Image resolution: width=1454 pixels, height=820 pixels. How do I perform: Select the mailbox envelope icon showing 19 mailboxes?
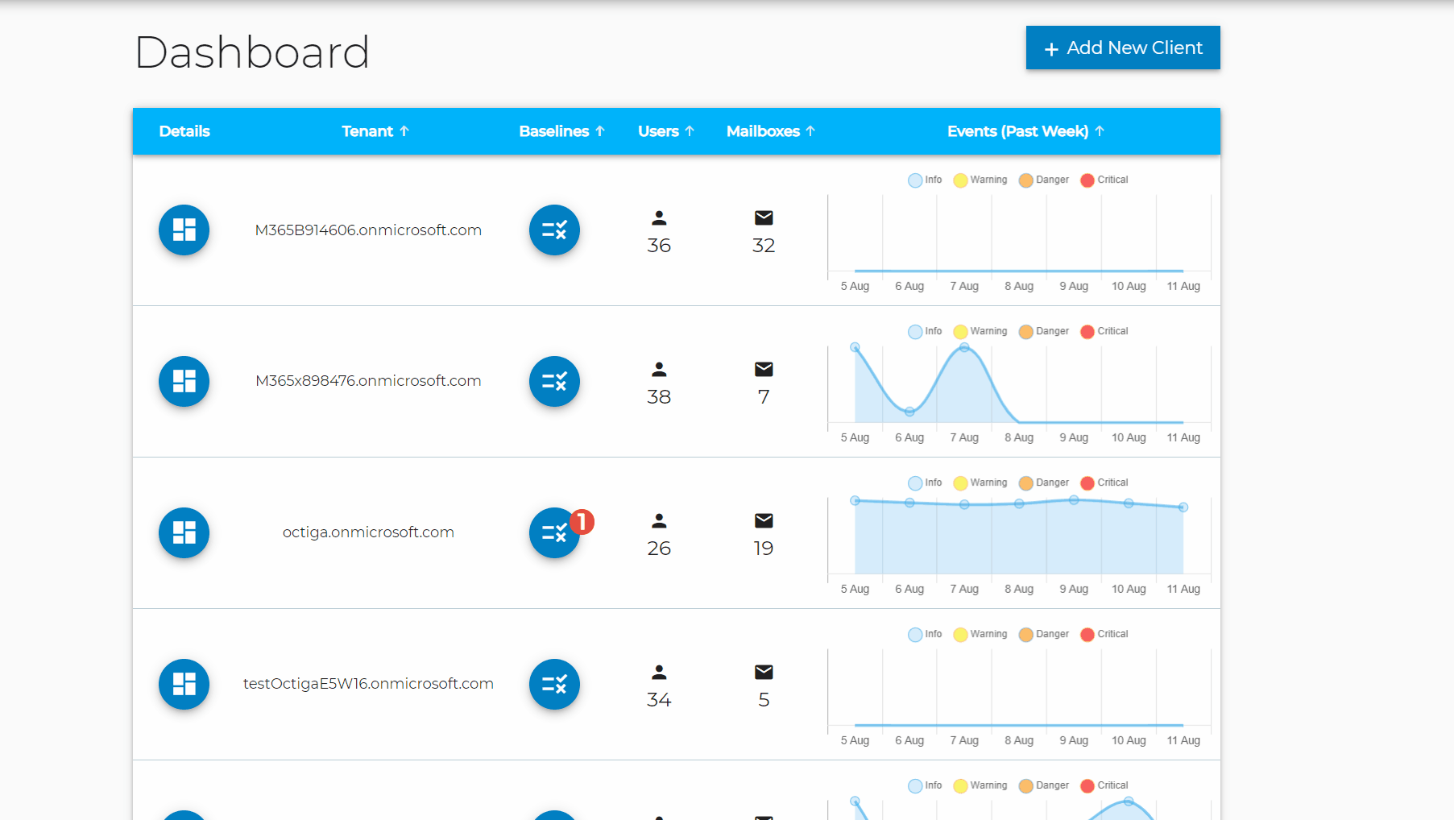tap(763, 521)
